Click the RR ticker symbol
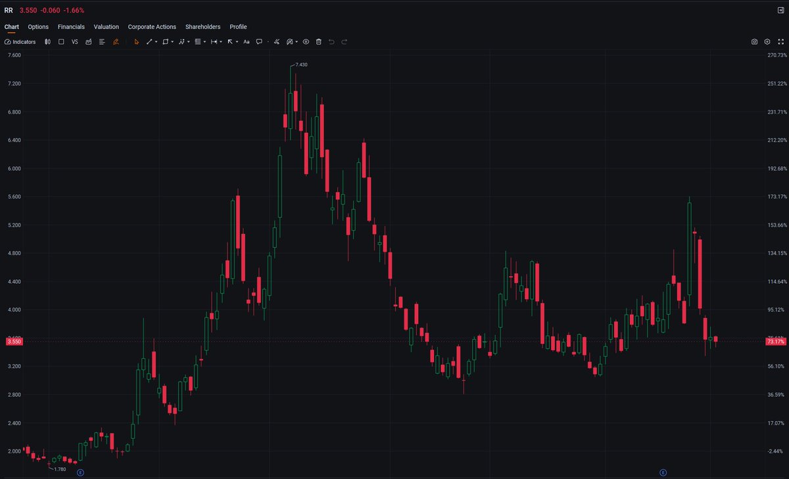Viewport: 789px width, 479px height. tap(9, 11)
